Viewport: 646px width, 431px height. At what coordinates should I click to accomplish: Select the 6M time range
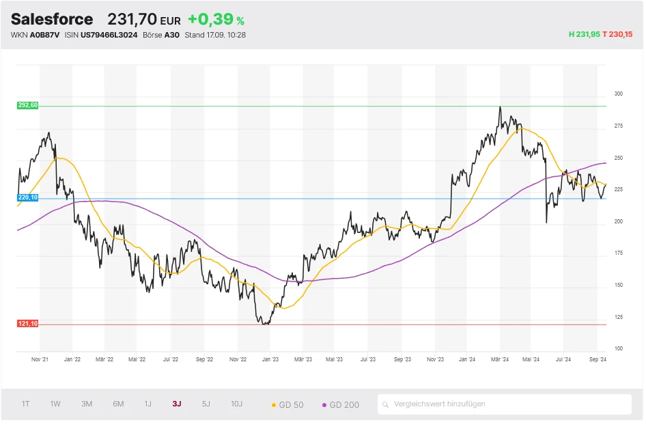point(118,404)
